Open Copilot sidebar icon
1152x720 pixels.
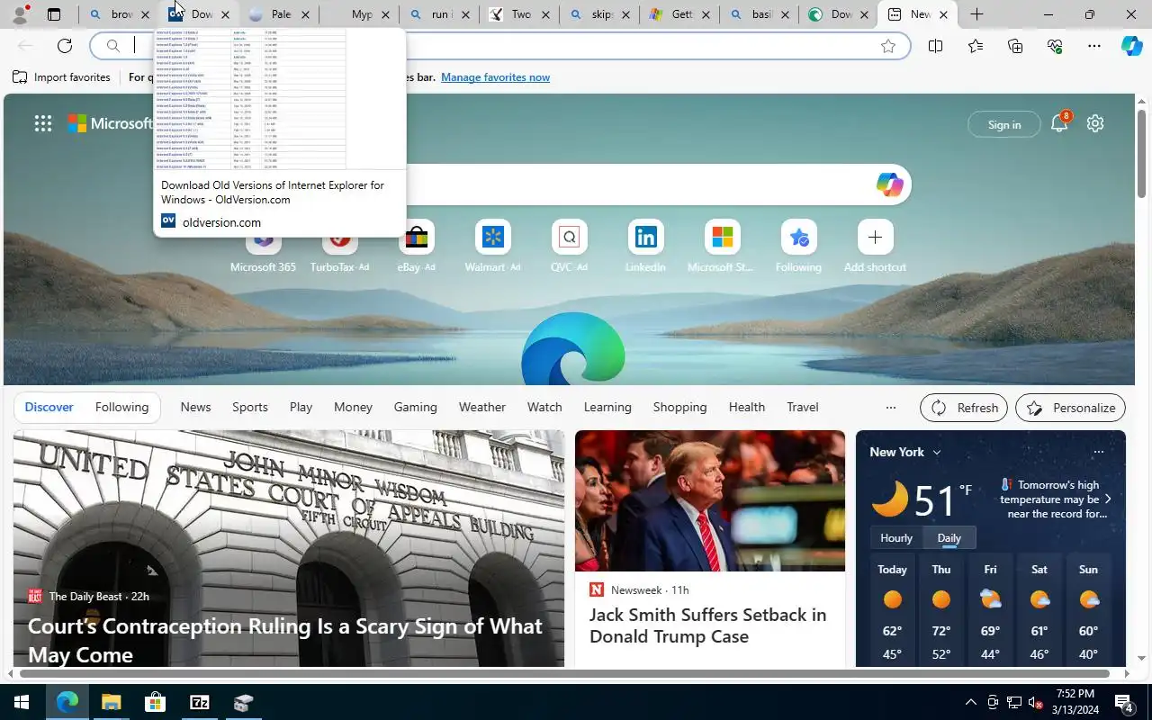[x=1131, y=46]
